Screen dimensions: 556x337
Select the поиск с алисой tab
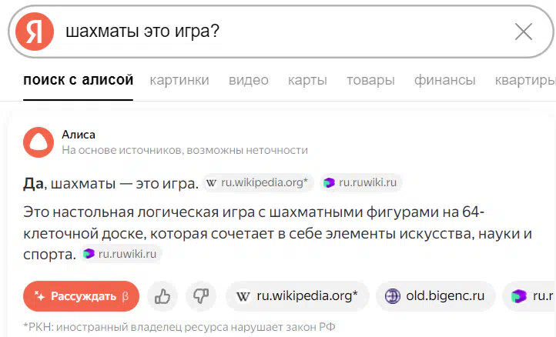(x=78, y=80)
